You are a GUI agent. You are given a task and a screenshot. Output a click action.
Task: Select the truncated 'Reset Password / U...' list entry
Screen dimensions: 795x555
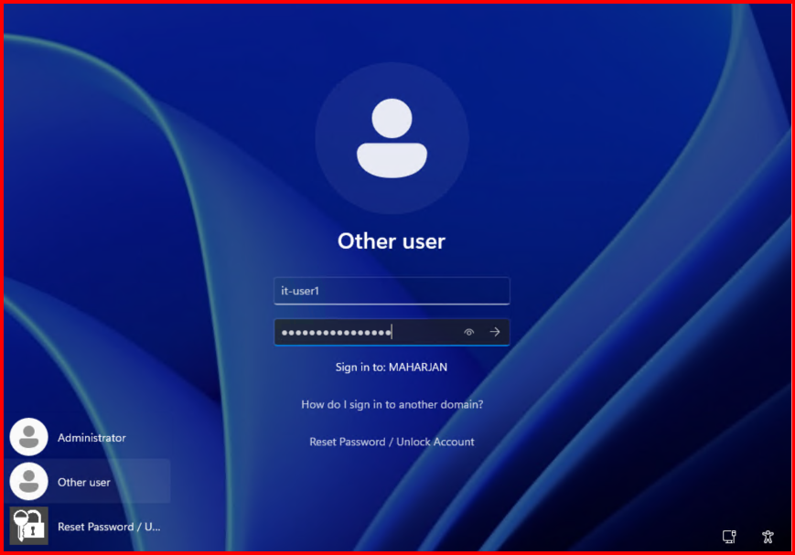pos(109,527)
